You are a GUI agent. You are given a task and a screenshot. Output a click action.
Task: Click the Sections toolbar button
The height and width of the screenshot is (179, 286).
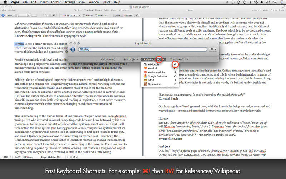click(78, 10)
